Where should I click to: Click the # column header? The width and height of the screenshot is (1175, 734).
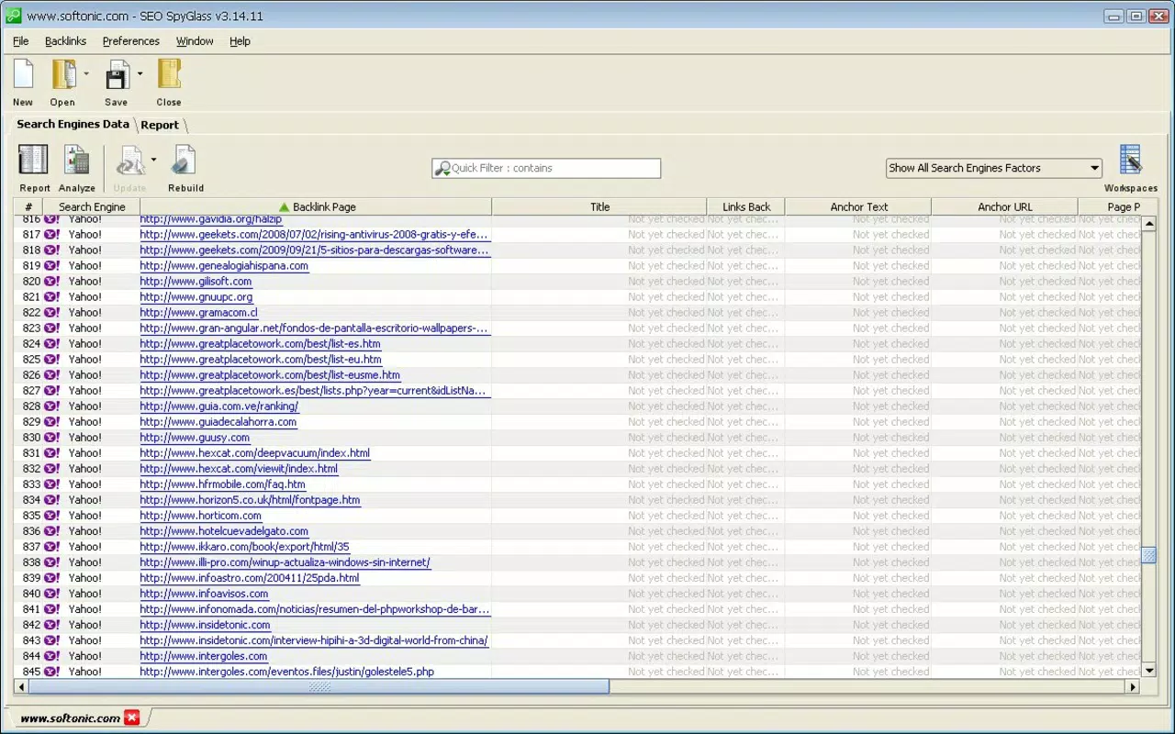(28, 206)
